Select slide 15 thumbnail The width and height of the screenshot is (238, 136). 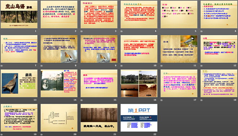[99, 83]
